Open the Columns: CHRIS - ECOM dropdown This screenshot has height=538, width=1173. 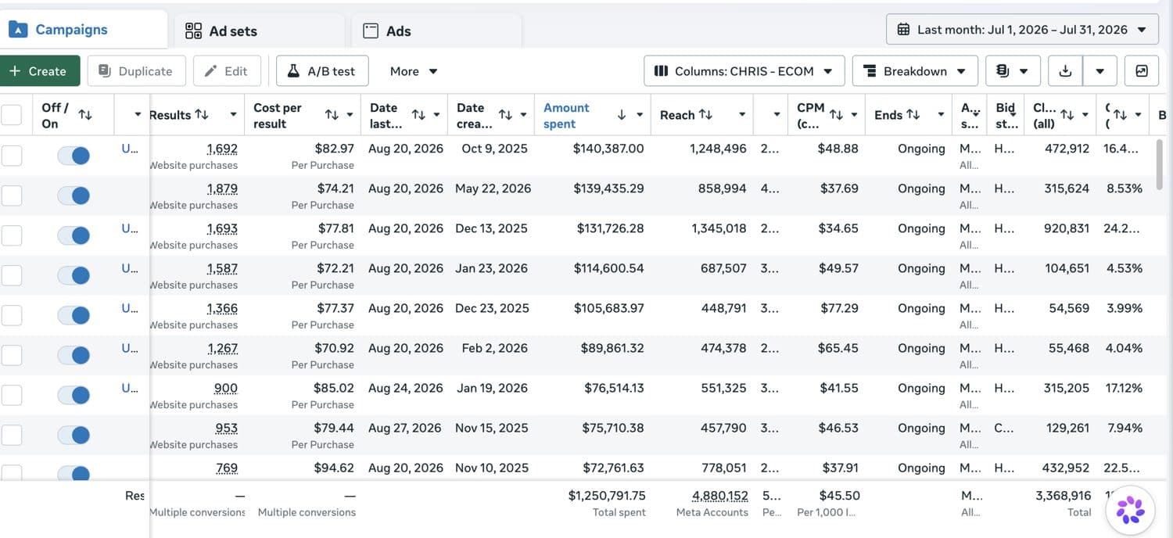tap(744, 71)
